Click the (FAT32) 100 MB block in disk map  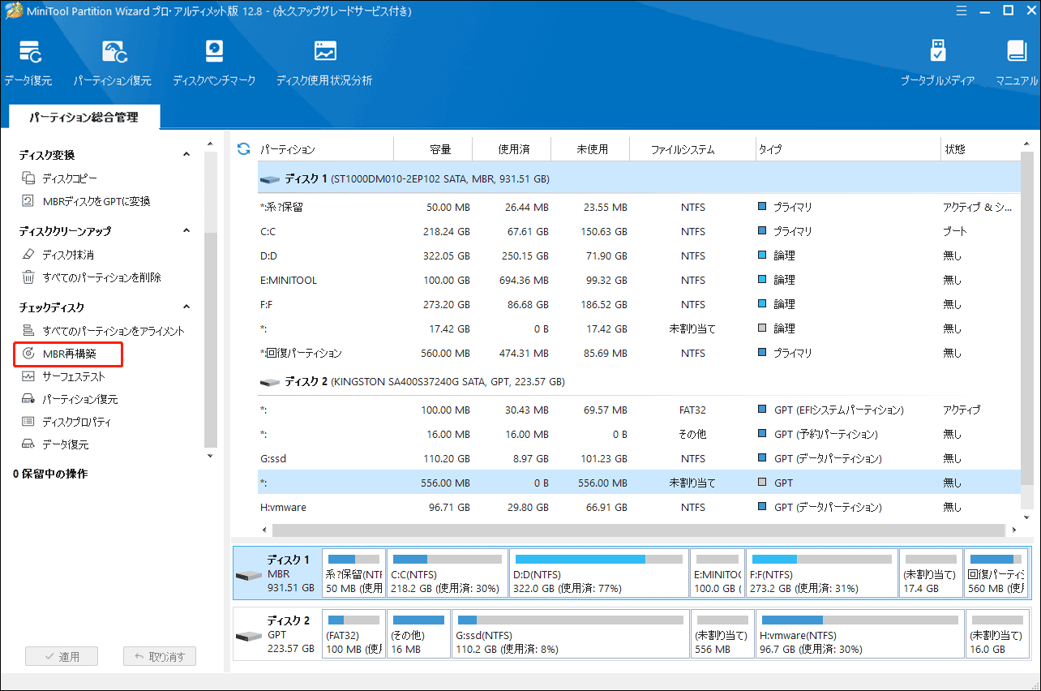(353, 633)
